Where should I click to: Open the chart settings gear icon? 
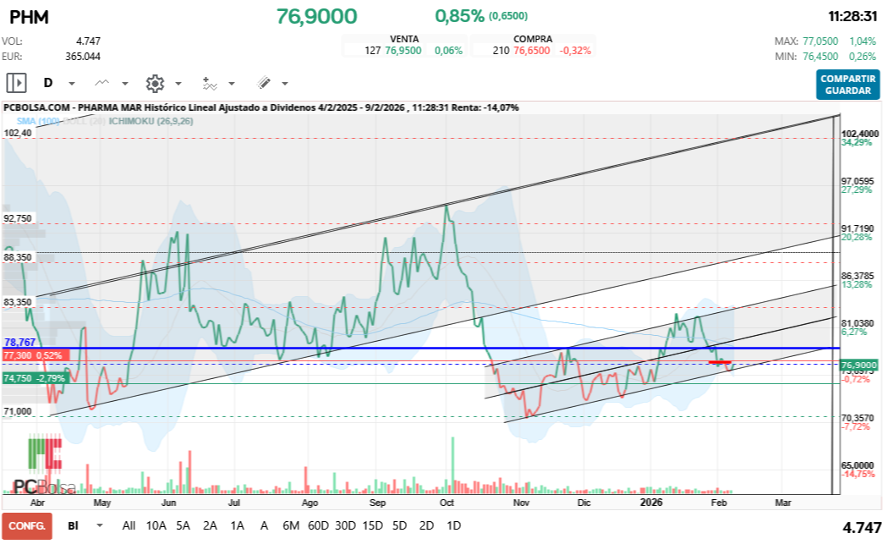155,83
